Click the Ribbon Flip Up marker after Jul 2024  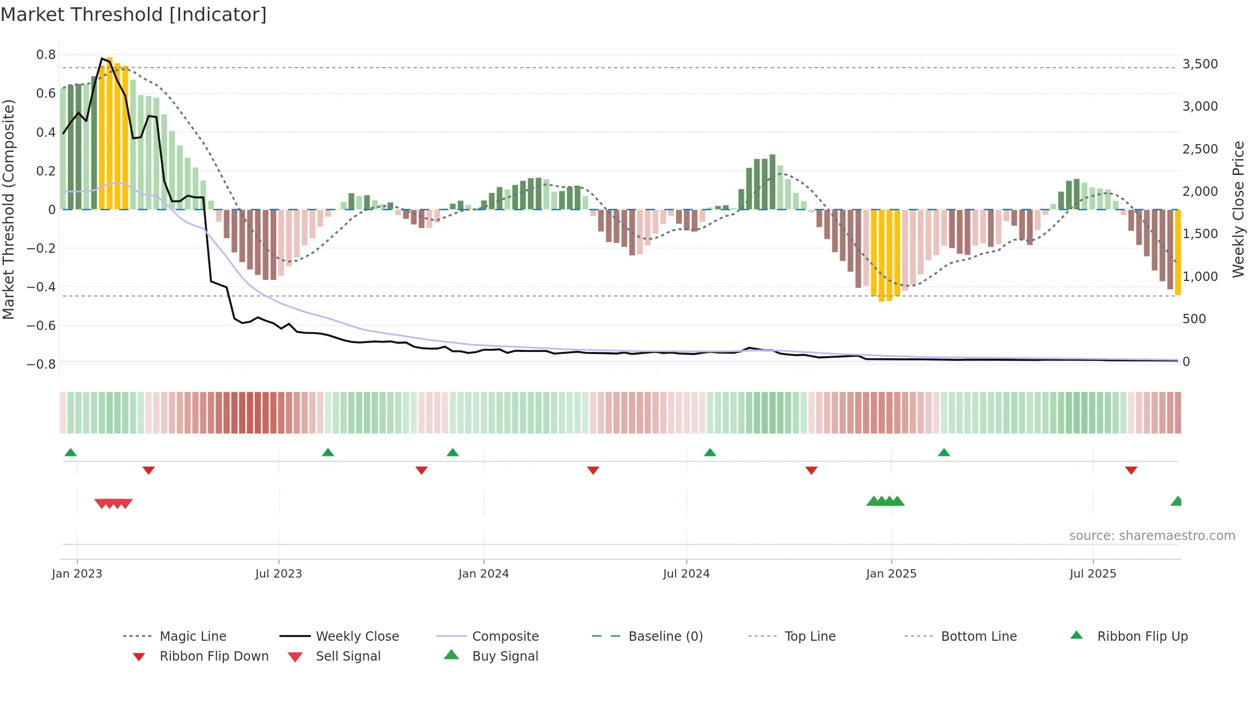[x=710, y=452]
